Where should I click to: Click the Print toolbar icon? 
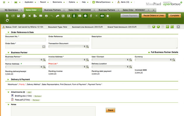[46, 16]
